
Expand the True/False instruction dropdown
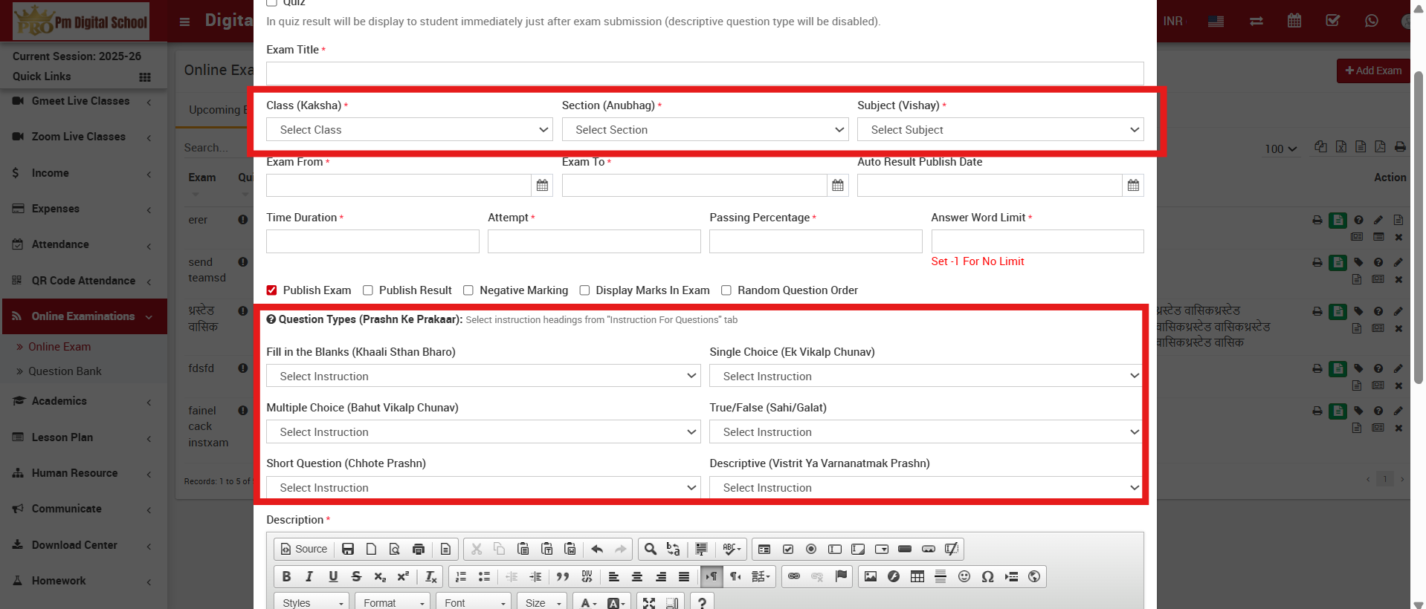tap(925, 432)
